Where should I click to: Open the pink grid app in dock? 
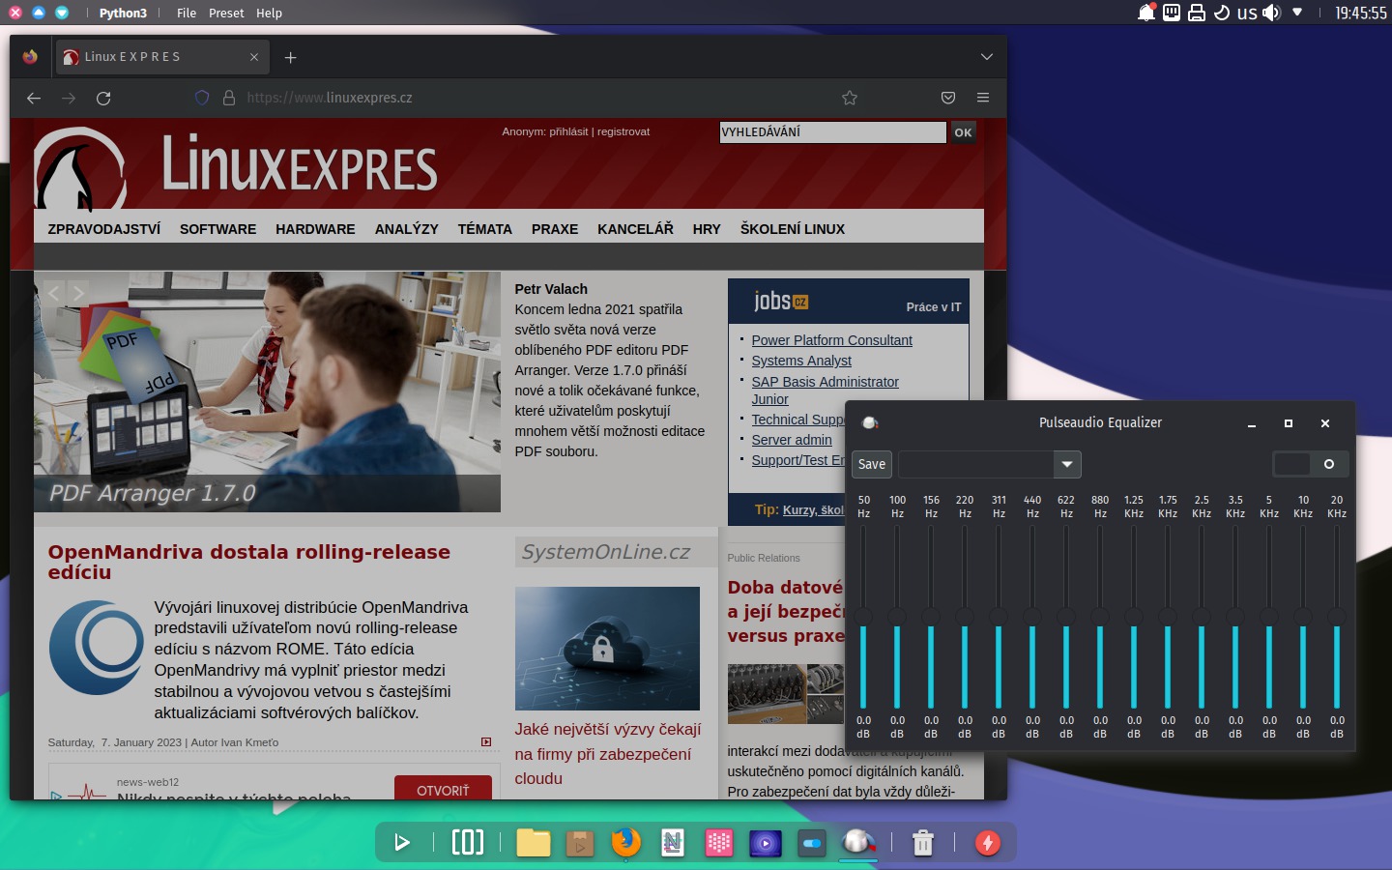[x=719, y=843]
